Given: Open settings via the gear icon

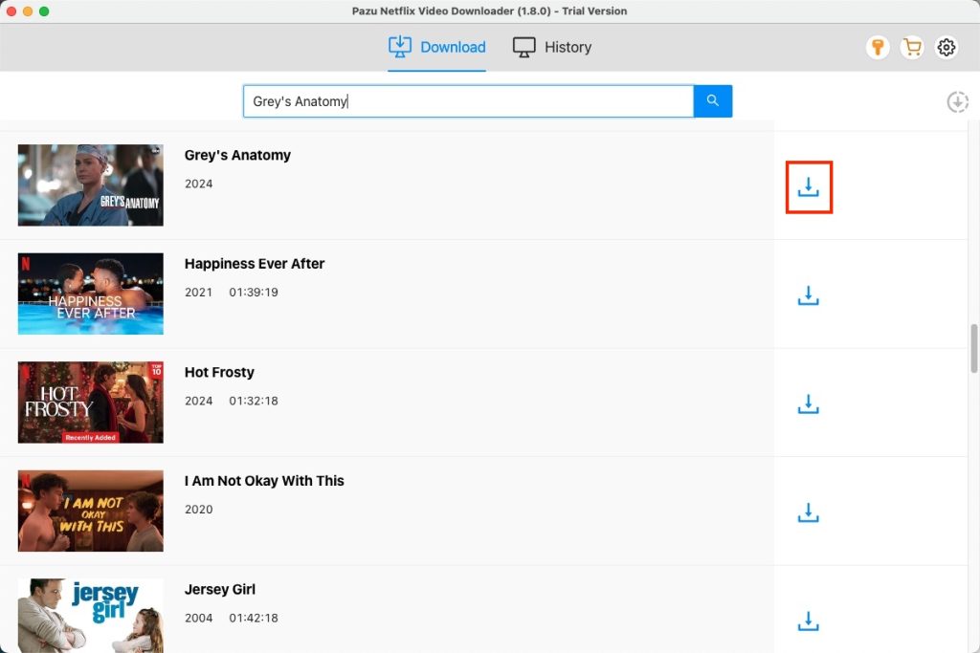Looking at the screenshot, I should click(947, 47).
